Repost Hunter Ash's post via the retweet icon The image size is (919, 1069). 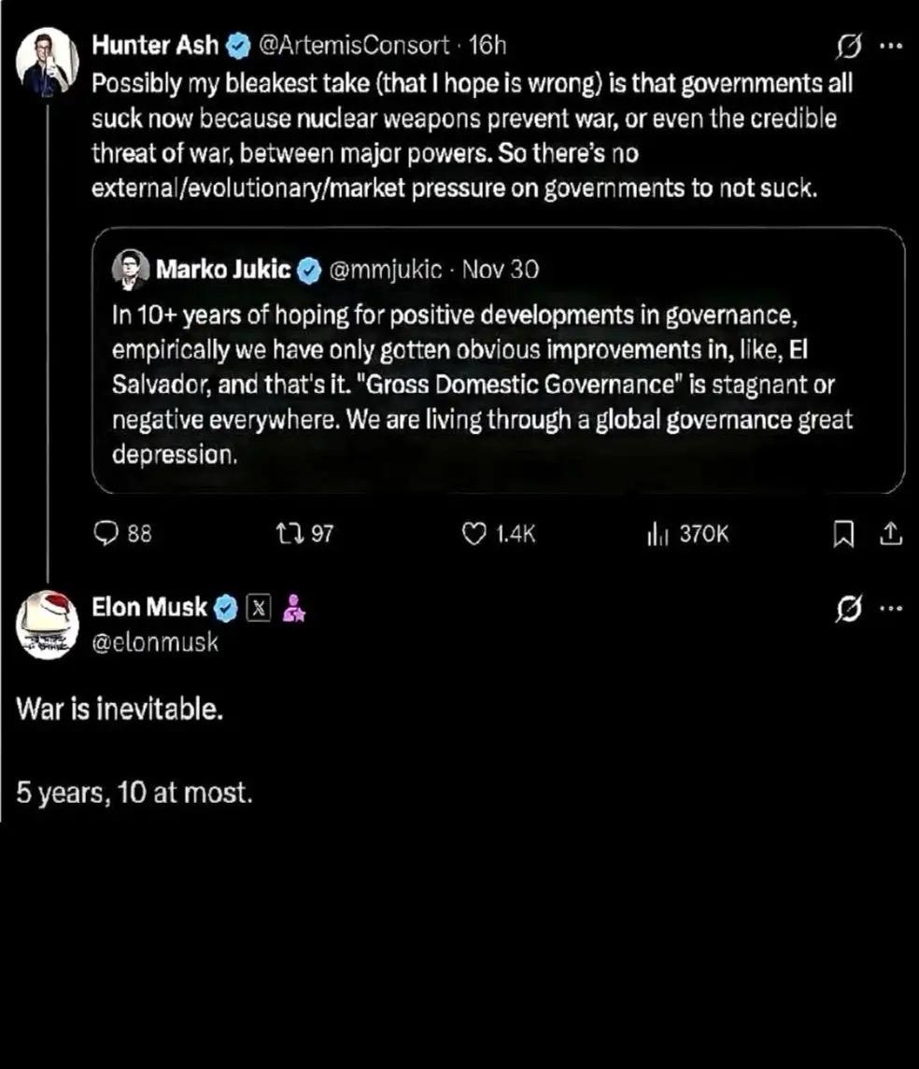(288, 533)
